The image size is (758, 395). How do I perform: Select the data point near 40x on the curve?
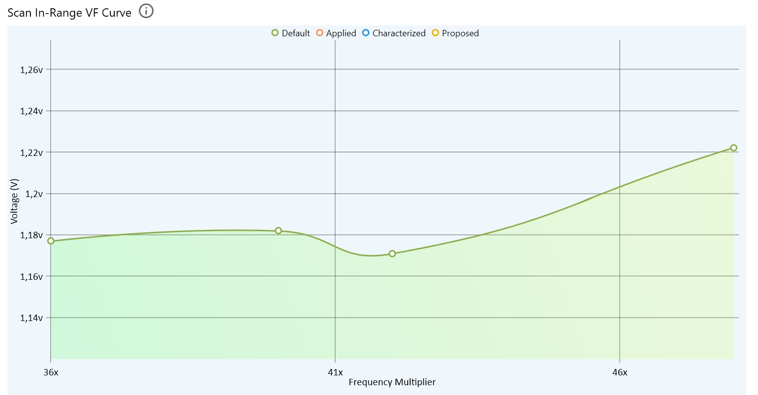[x=279, y=230]
